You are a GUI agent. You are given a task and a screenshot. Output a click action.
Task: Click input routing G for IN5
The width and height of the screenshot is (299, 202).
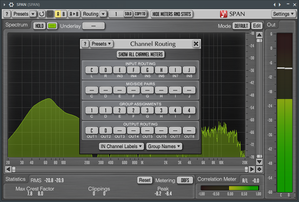[147, 70]
